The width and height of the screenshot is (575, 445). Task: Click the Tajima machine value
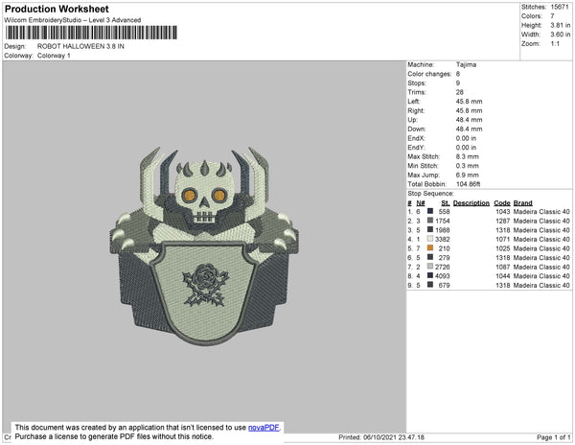[x=467, y=64]
